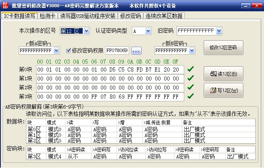Click the RFID app icon in title bar
The image size is (264, 168).
(x=5, y=6)
